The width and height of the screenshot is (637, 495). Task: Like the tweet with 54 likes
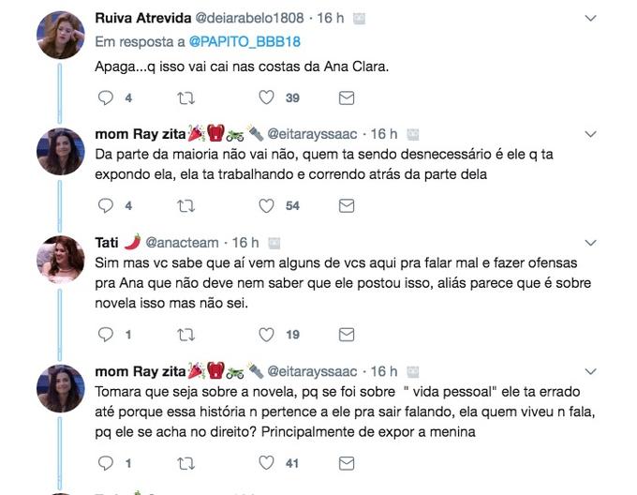point(267,205)
